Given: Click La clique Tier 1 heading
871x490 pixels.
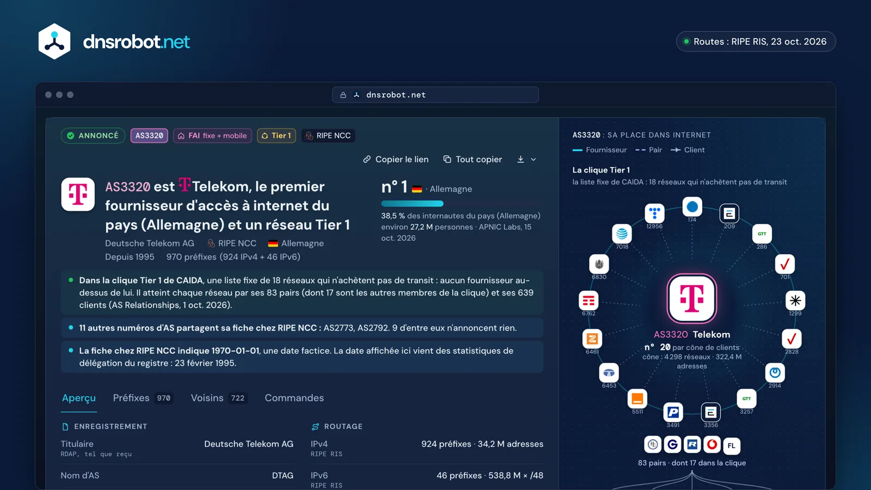Looking at the screenshot, I should 601,170.
